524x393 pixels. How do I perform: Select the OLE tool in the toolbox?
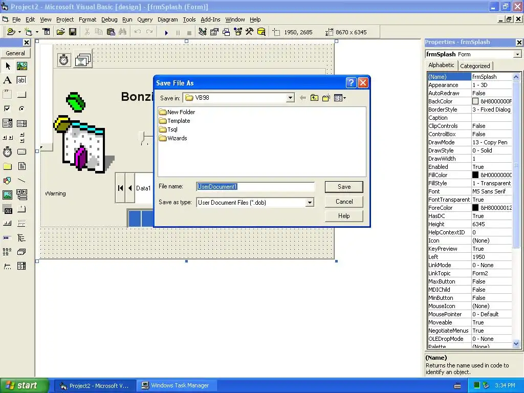click(7, 209)
